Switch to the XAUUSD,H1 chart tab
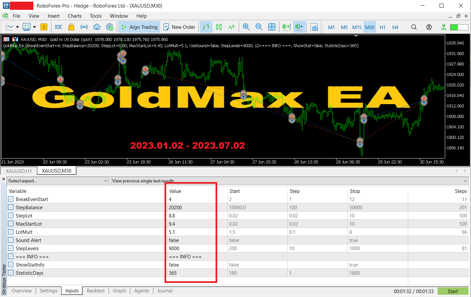The height and width of the screenshot is (297, 471). coord(19,171)
